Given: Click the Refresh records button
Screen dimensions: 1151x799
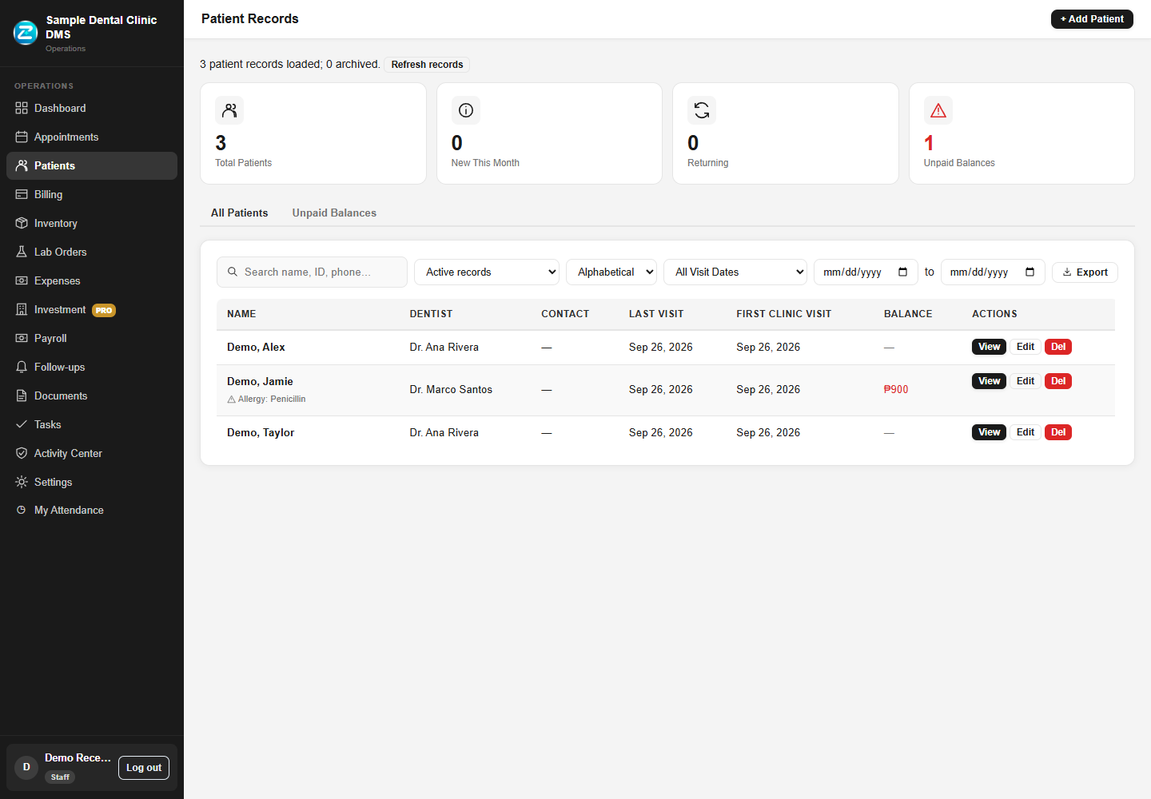Looking at the screenshot, I should [x=427, y=65].
